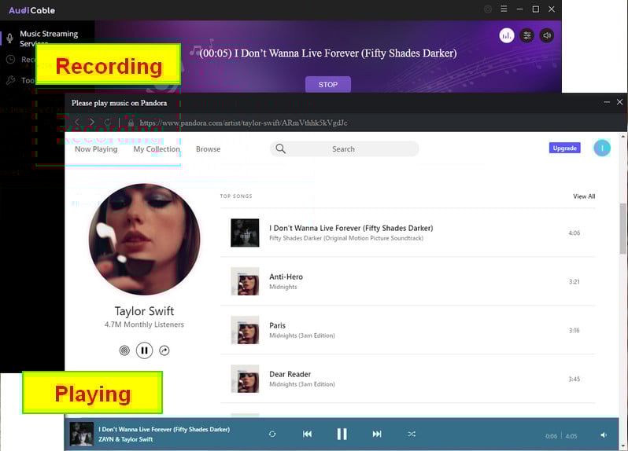Image resolution: width=628 pixels, height=451 pixels.
Task: Click the magnifier search icon
Action: click(281, 148)
